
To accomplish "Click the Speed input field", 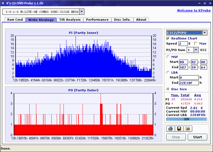I will 183,44.
